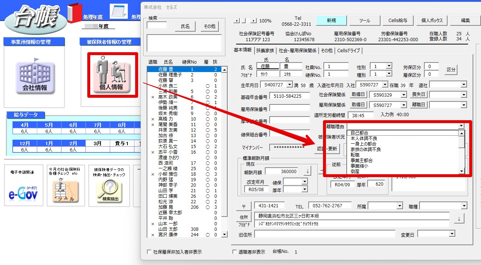Viewport: 481px width, 265px height.
Task: Select 家族の体調不良 from the list
Action: coord(403,149)
